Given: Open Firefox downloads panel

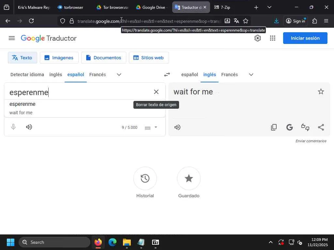Looking at the screenshot, I should pyautogui.click(x=277, y=21).
